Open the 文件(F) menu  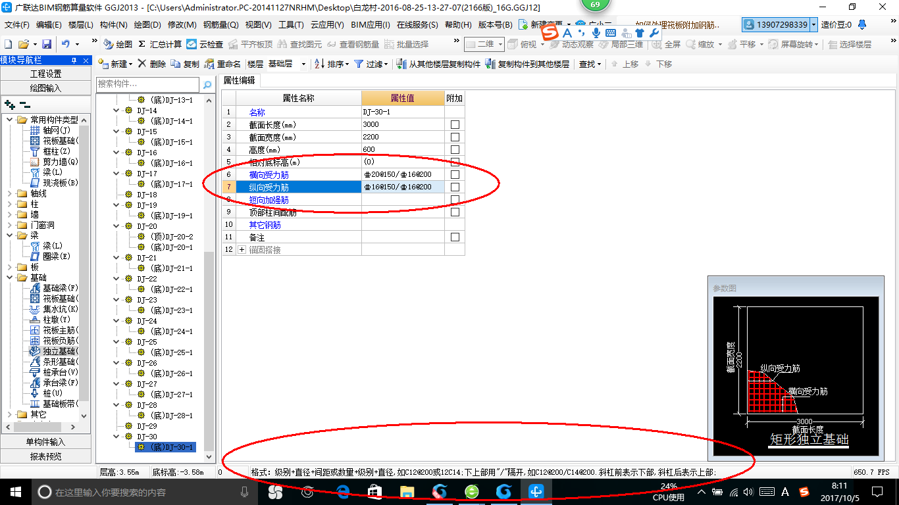point(17,24)
